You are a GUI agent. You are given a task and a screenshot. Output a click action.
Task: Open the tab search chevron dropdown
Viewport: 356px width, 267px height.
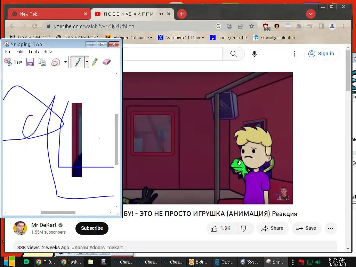click(310, 14)
